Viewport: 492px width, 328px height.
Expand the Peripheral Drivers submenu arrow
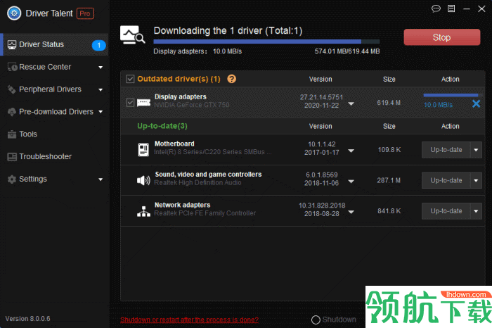click(x=101, y=90)
